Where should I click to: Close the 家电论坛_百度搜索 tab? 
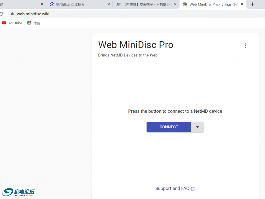click(x=109, y=4)
